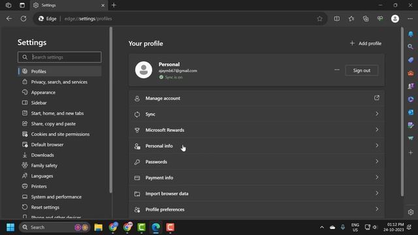Image resolution: width=418 pixels, height=235 pixels.
Task: Open File Explorer from taskbar
Action: 99,227
